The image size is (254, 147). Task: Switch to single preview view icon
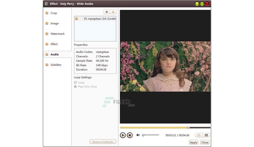coord(199,135)
